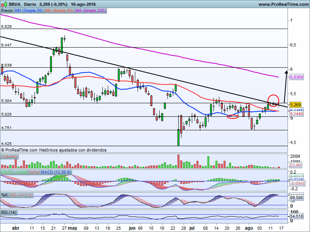Click the red 5,1449 moving average tag
This screenshot has width=310, height=232.
pyautogui.click(x=296, y=114)
